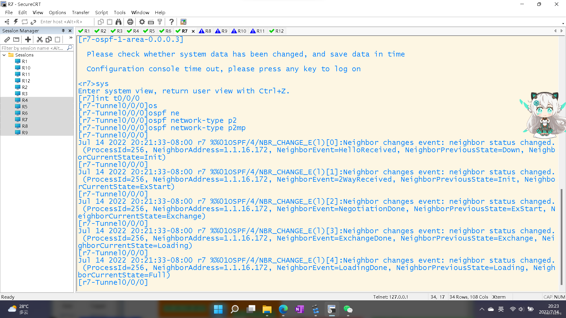Viewport: 566px width, 318px height.
Task: Expand Session Manager toolbar overflow chevron
Action: [71, 38]
